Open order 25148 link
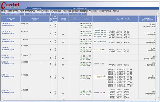 (5, 91)
